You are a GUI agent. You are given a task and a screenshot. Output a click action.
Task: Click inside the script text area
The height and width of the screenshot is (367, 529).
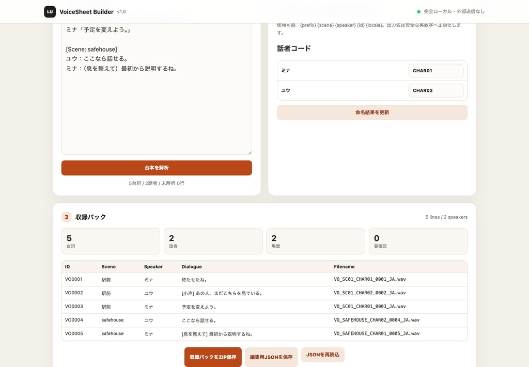[x=157, y=89]
